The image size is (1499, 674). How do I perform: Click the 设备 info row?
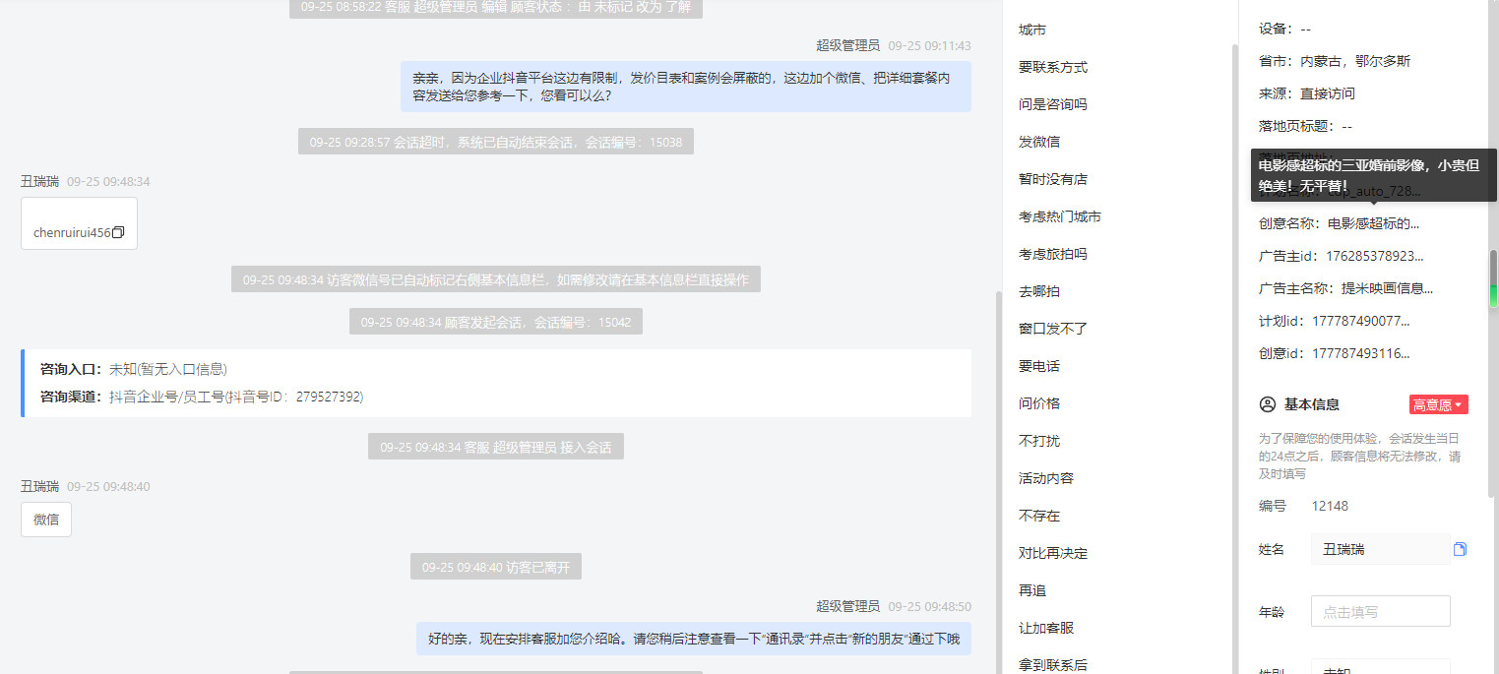pos(1284,29)
